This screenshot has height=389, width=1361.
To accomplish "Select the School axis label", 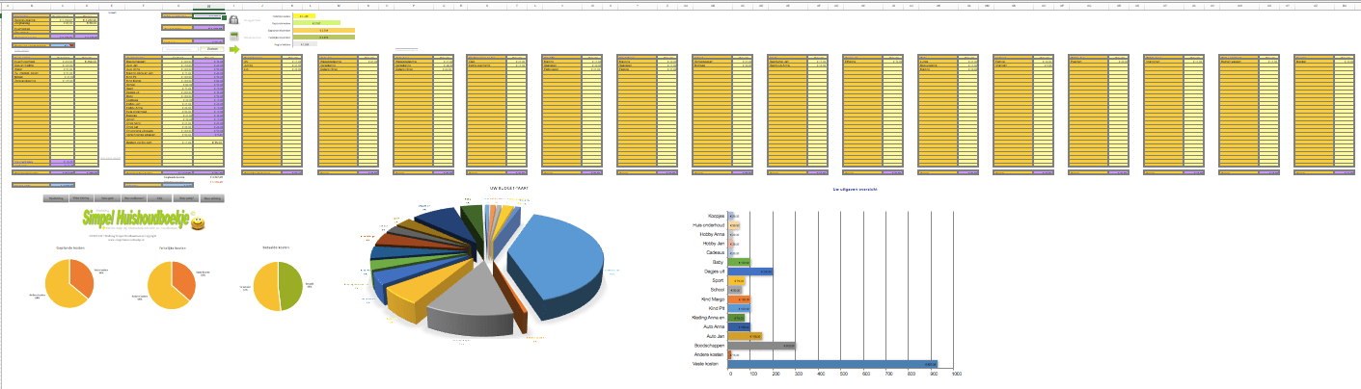I will 718,290.
